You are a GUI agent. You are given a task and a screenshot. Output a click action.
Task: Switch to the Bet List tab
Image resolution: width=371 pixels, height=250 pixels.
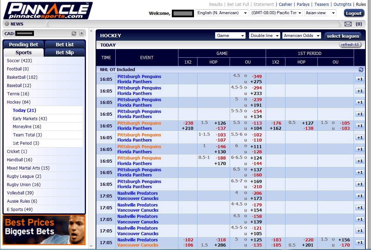[64, 44]
